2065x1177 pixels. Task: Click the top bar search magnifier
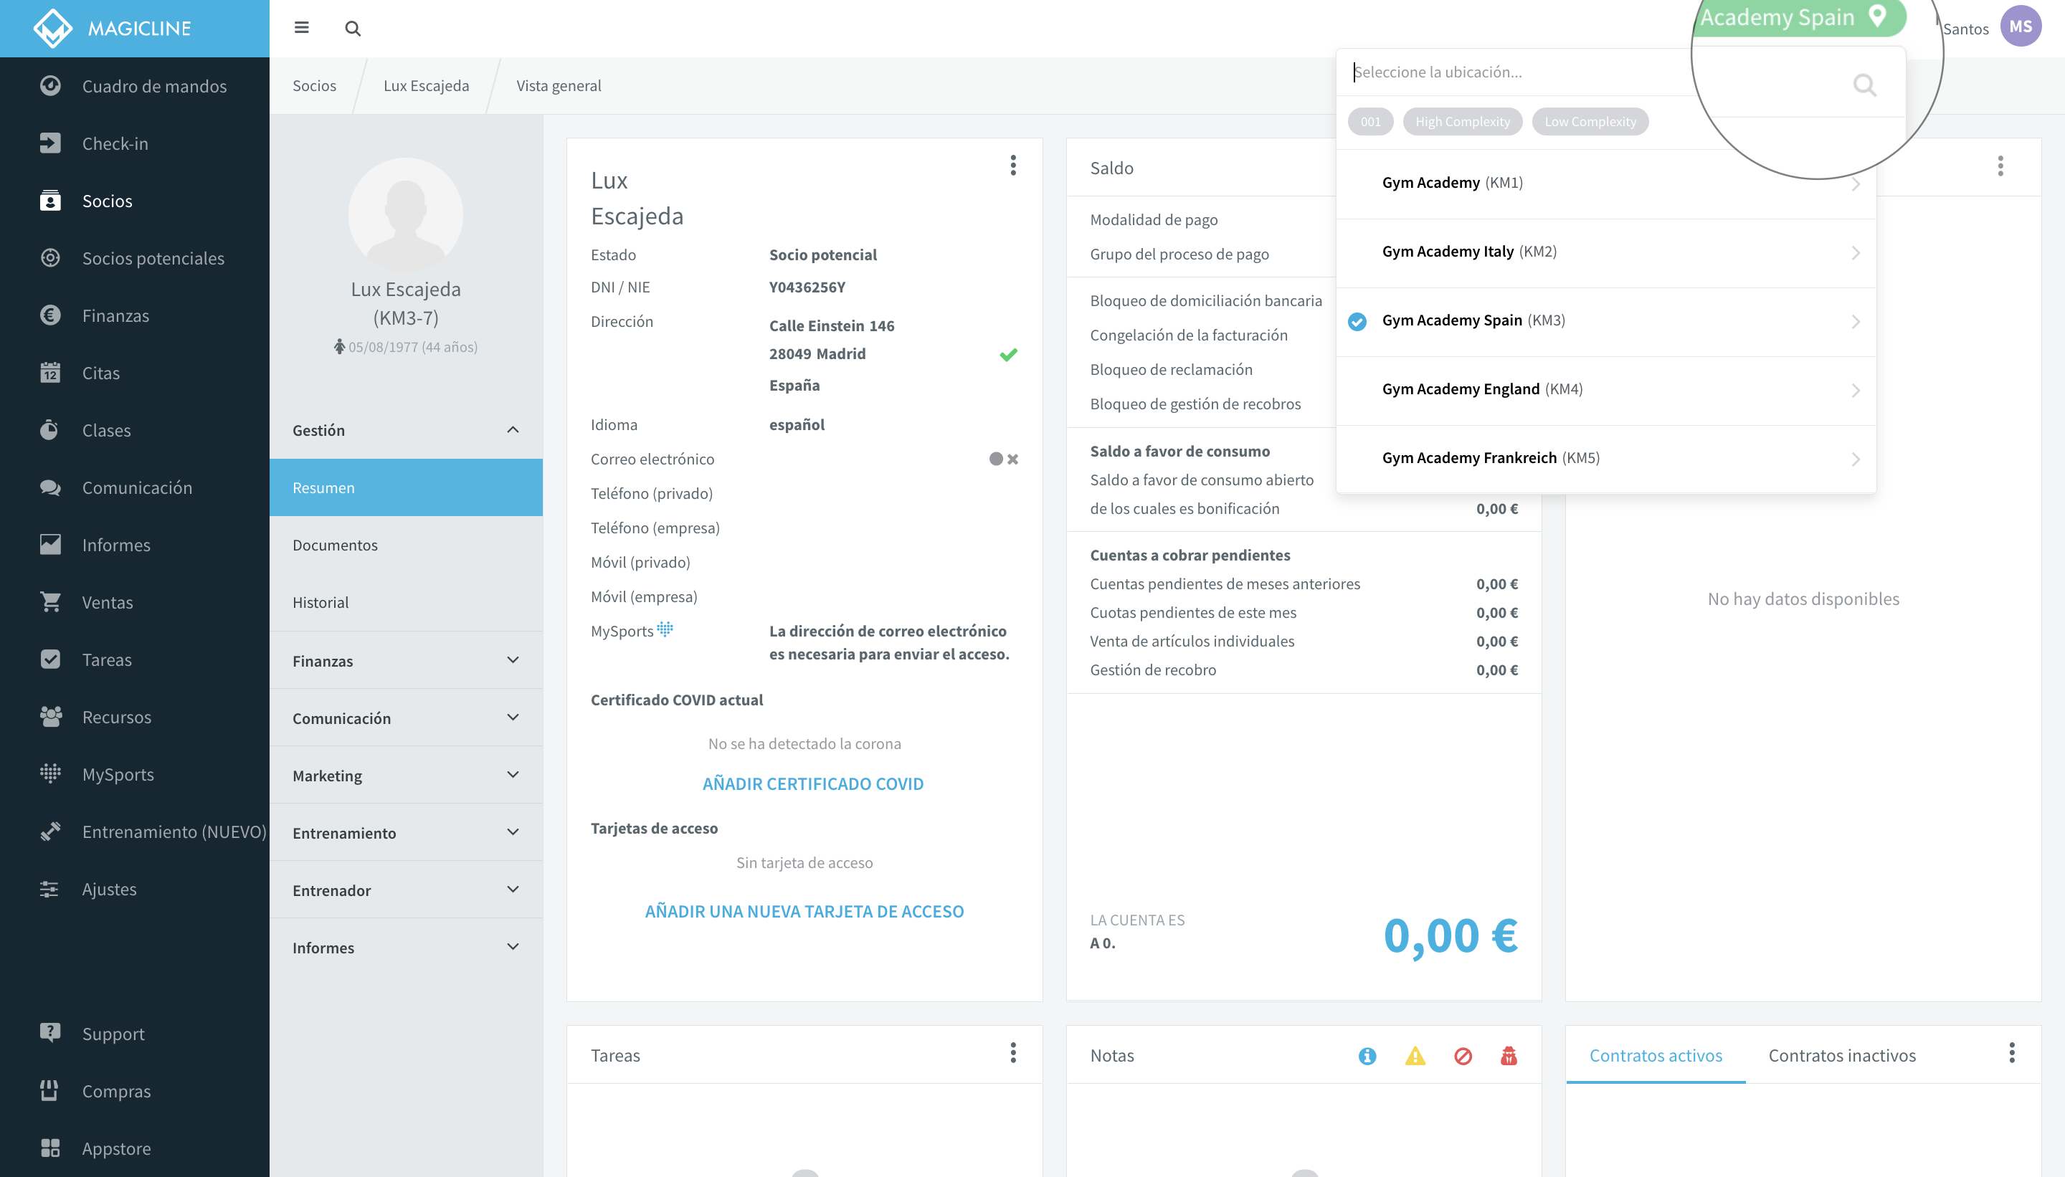[x=353, y=28]
